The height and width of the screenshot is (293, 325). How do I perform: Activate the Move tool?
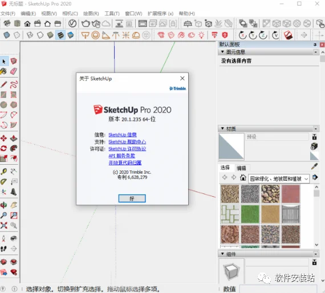click(x=3, y=138)
